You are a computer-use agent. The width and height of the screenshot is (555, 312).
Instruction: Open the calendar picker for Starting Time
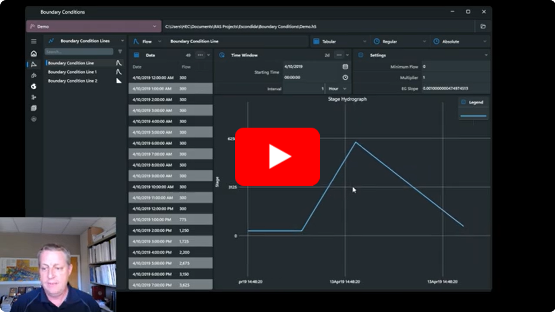click(345, 67)
